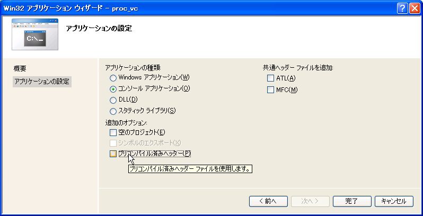423x216 pixels.
Task: Finish the wizard with 完了
Action: pos(352,201)
